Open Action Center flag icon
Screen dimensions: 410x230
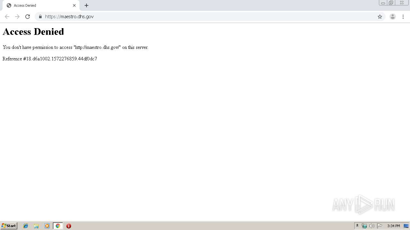380,226
